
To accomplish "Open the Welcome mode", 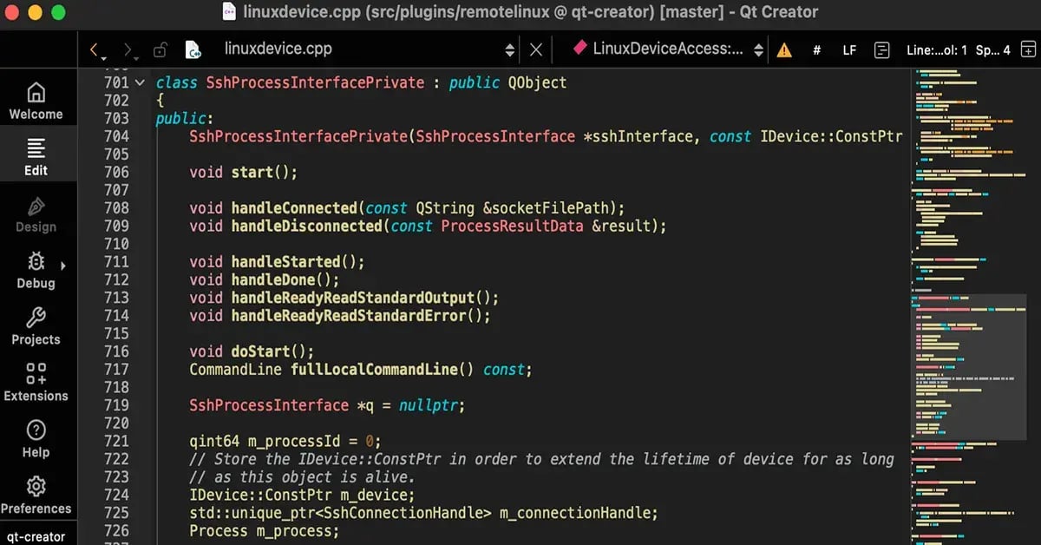I will (x=36, y=102).
